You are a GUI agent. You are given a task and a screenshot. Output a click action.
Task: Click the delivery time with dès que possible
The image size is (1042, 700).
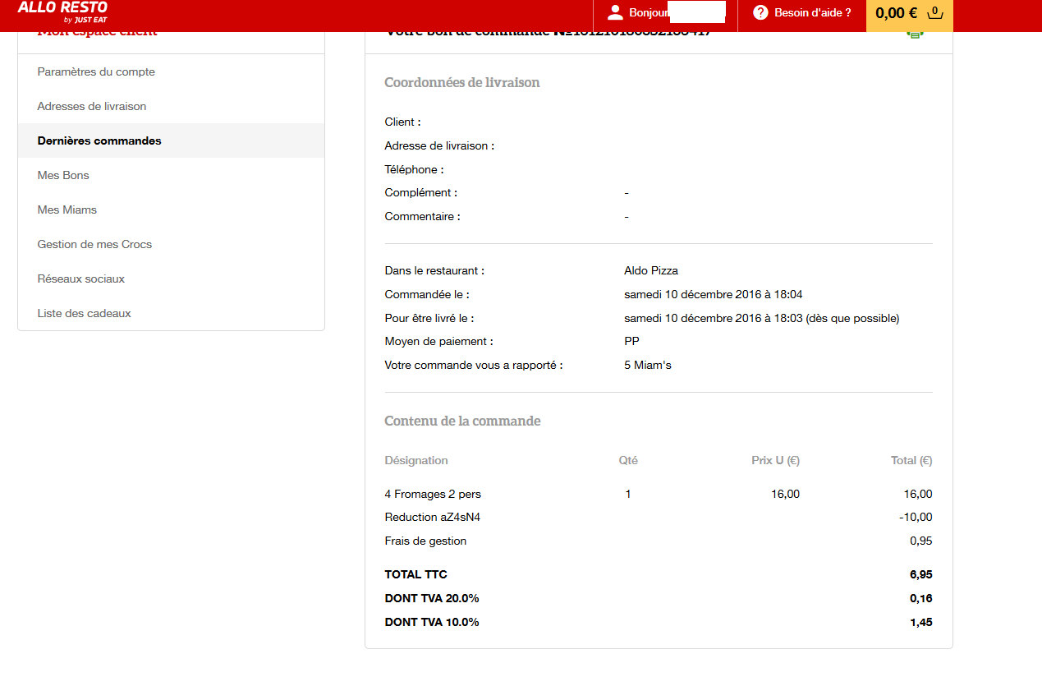click(x=762, y=318)
